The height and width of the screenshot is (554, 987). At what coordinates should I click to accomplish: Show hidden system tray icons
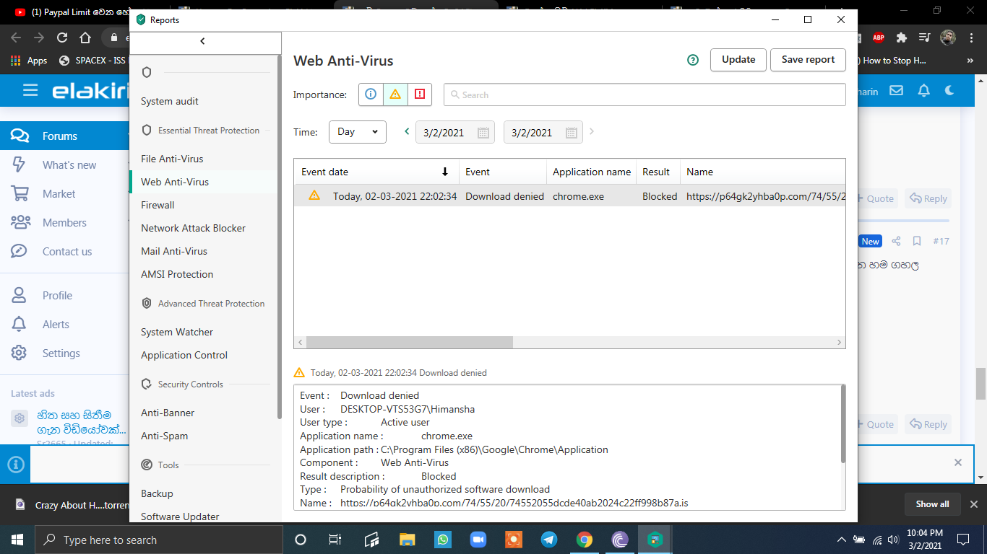click(x=841, y=540)
